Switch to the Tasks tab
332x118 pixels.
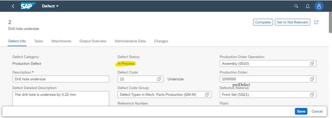pyautogui.click(x=39, y=41)
